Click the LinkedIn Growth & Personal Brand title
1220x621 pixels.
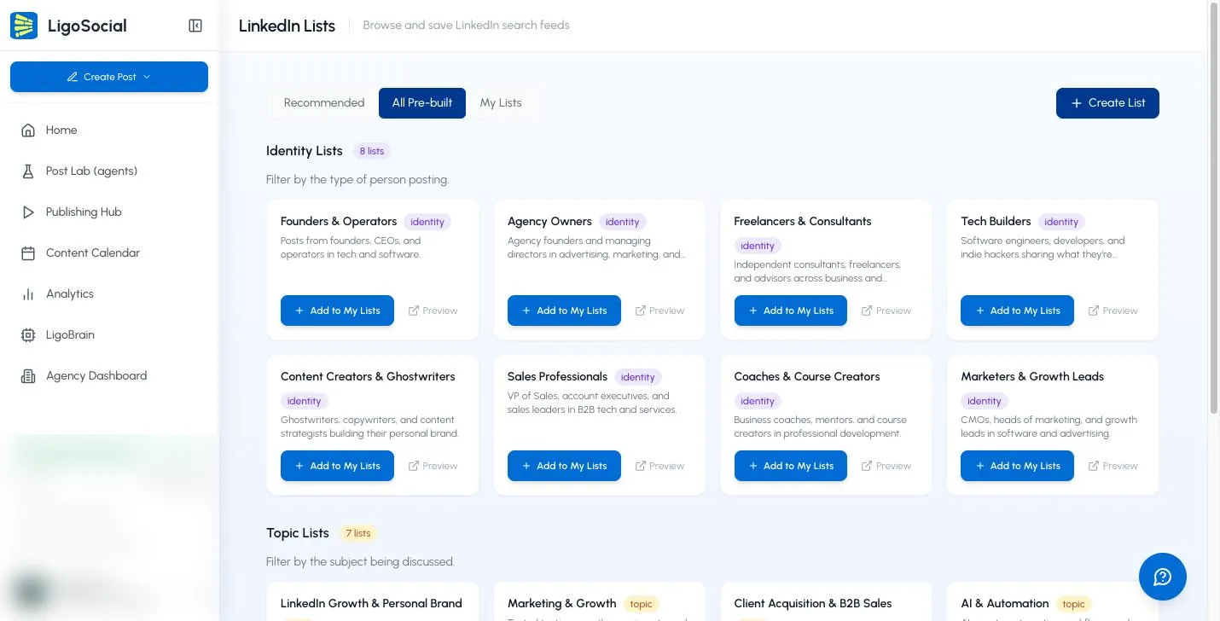tap(371, 603)
